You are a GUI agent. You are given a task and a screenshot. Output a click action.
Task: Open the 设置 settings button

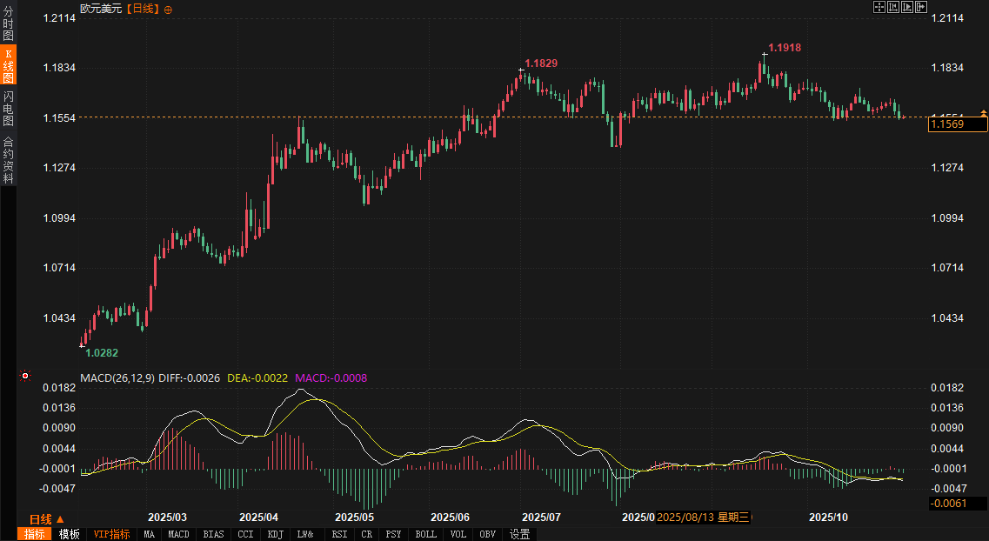[x=520, y=534]
